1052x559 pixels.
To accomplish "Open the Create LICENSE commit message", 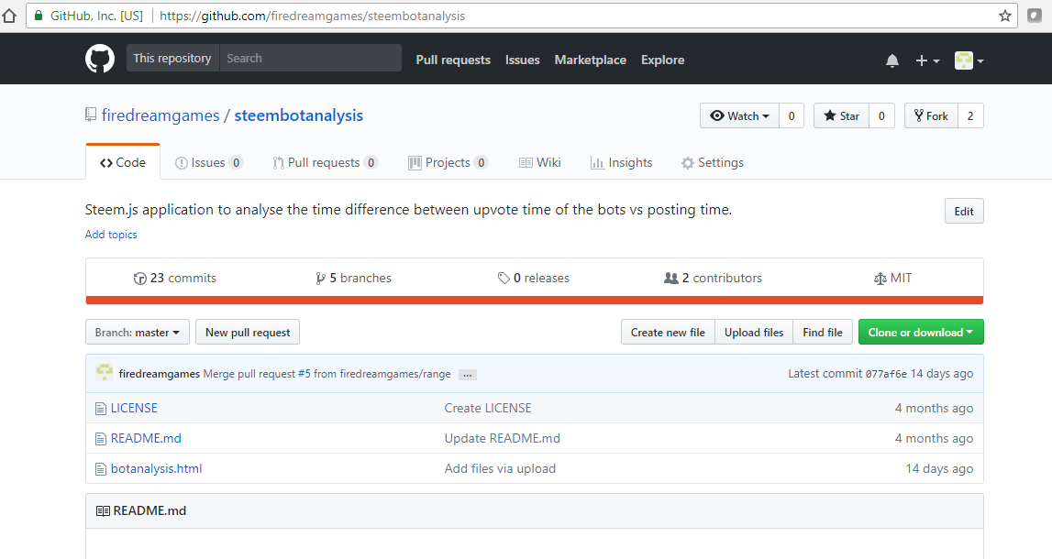I will pyautogui.click(x=488, y=408).
